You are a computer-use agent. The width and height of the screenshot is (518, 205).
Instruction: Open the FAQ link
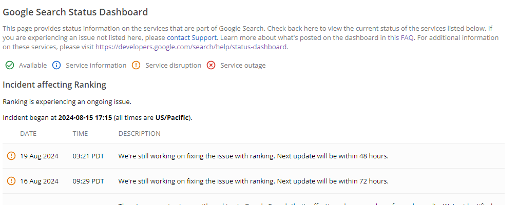(407, 38)
